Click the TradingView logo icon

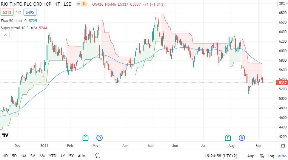(5, 135)
